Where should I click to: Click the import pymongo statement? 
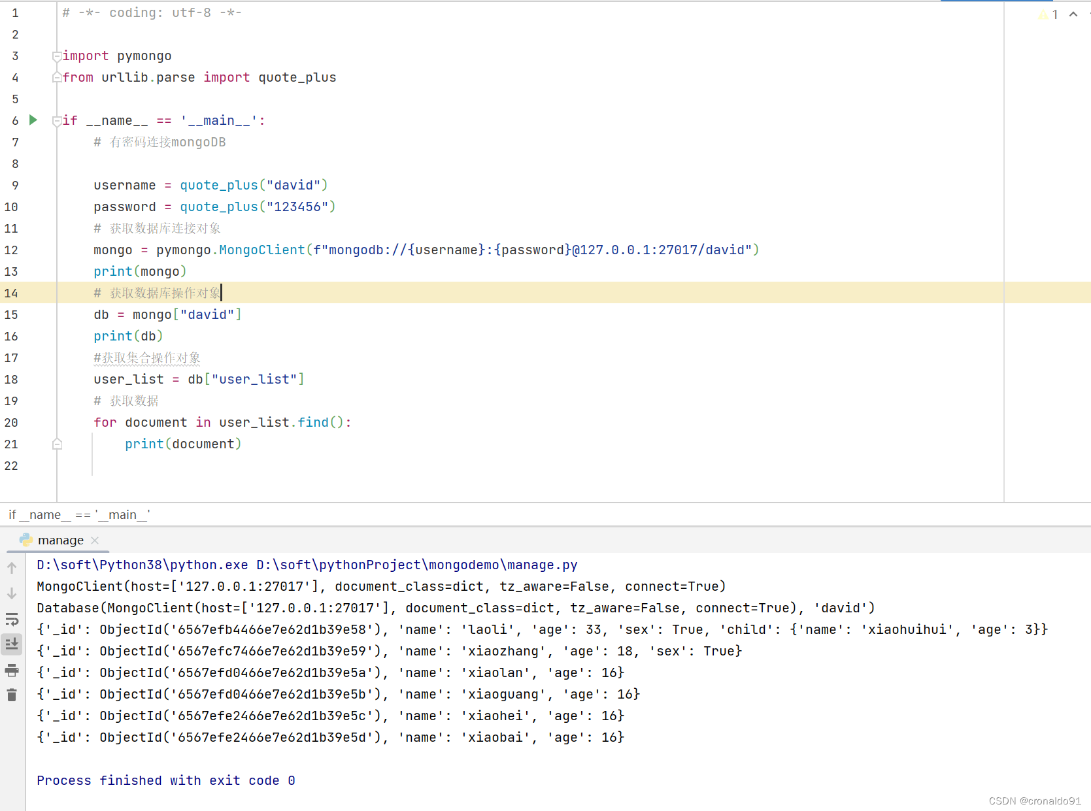(x=117, y=56)
